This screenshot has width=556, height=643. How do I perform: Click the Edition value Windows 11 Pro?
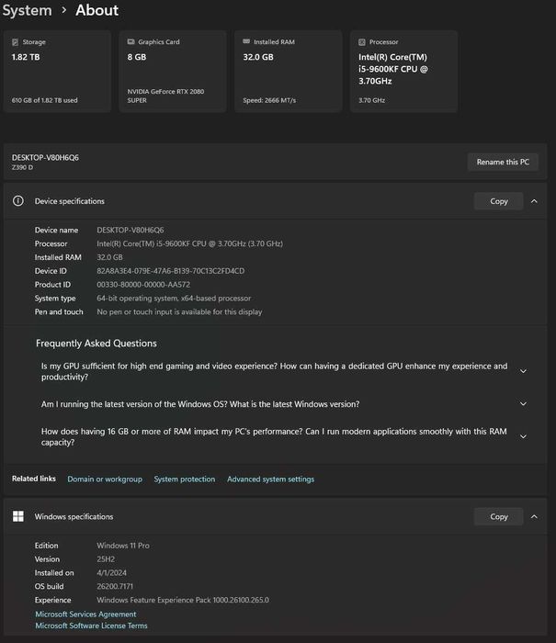coord(123,546)
